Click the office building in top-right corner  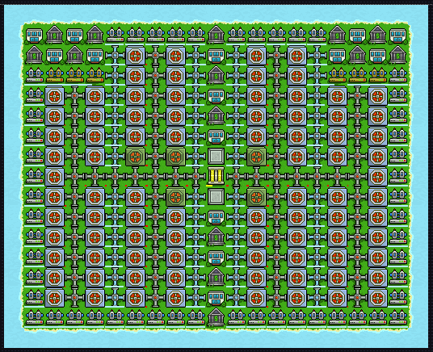pyautogui.click(x=398, y=36)
